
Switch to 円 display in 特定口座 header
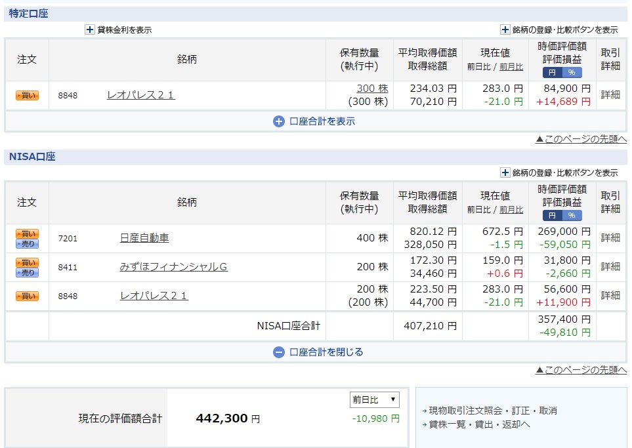552,73
